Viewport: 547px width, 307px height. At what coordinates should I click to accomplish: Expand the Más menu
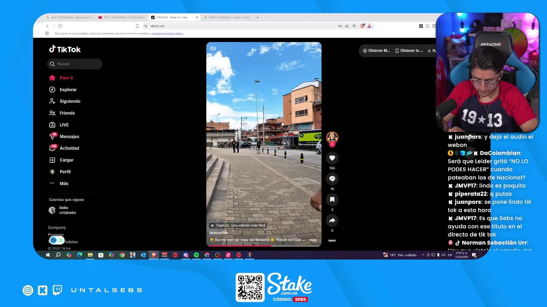coord(59,183)
